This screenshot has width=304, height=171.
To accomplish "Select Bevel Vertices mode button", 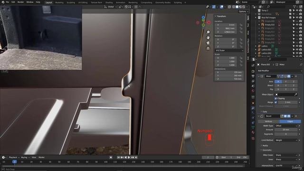I will pos(269,122).
